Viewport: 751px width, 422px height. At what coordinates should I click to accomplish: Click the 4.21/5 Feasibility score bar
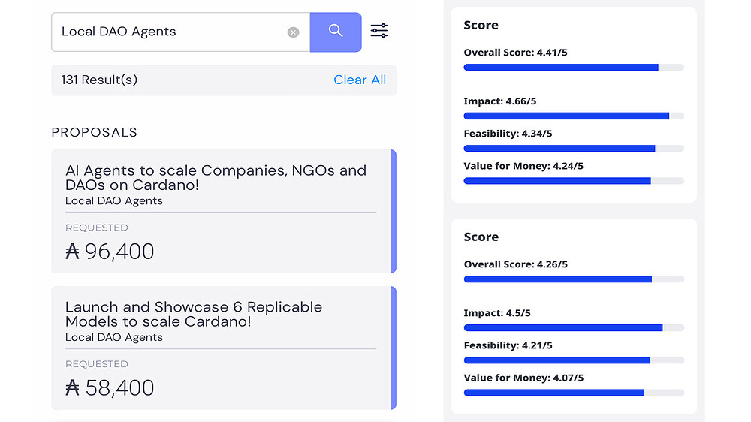coord(574,360)
